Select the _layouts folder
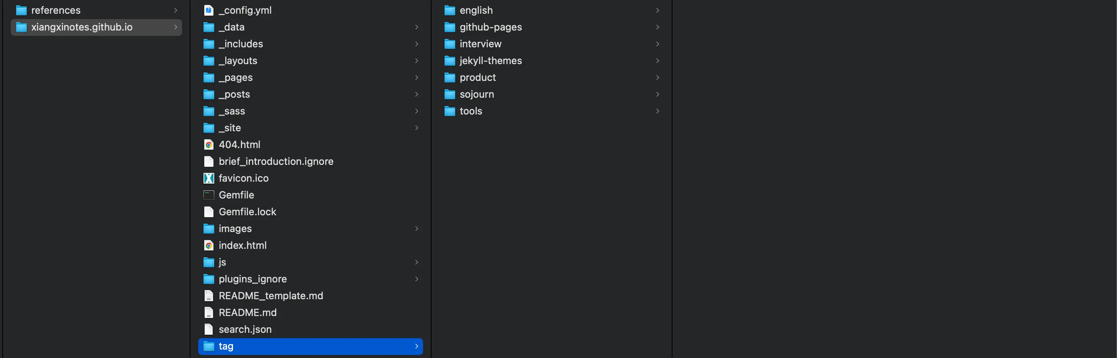This screenshot has height=358, width=1117. [x=238, y=61]
